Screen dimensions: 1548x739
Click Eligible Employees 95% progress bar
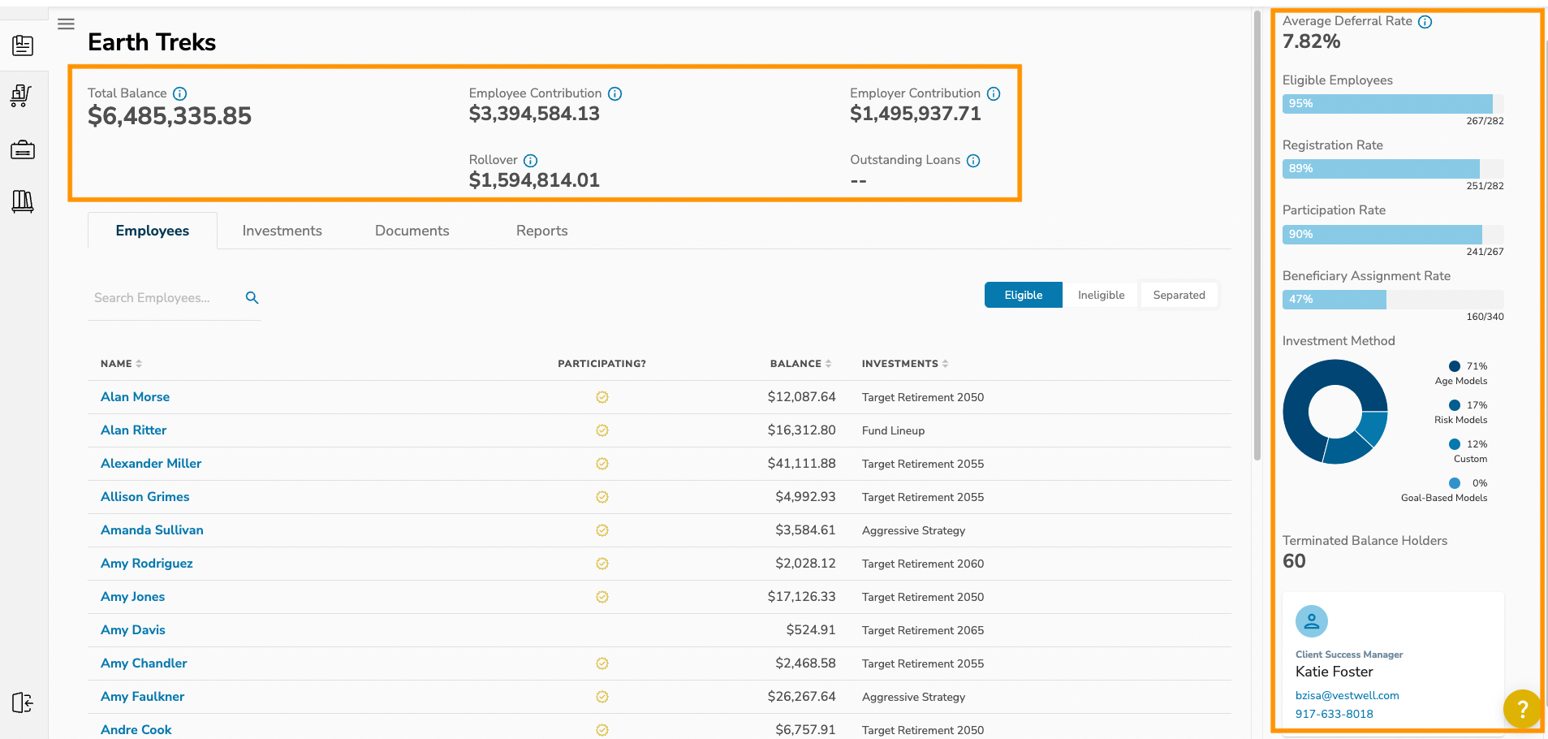click(1393, 103)
